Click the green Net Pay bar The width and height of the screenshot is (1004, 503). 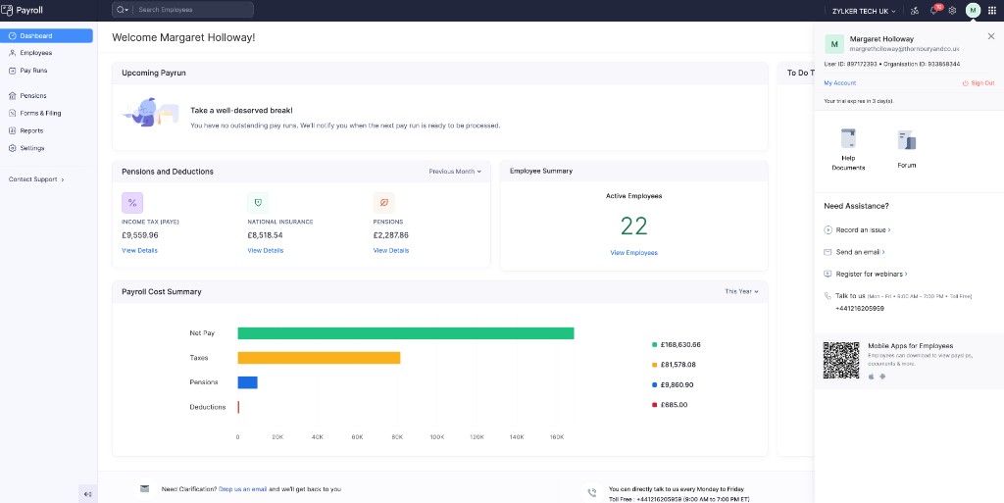406,333
